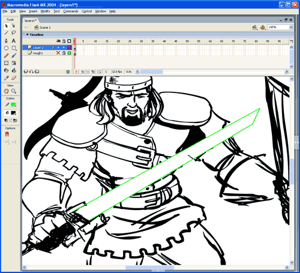Open the Edit menu
300x273 pixels.
[x=13, y=11]
